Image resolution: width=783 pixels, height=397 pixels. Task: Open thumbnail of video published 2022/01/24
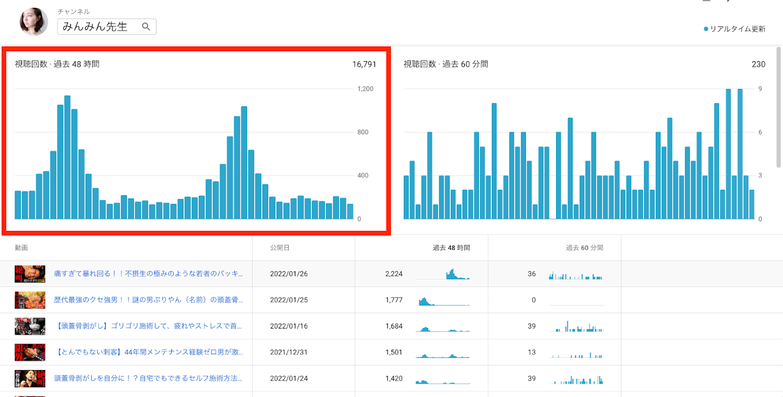pos(30,379)
